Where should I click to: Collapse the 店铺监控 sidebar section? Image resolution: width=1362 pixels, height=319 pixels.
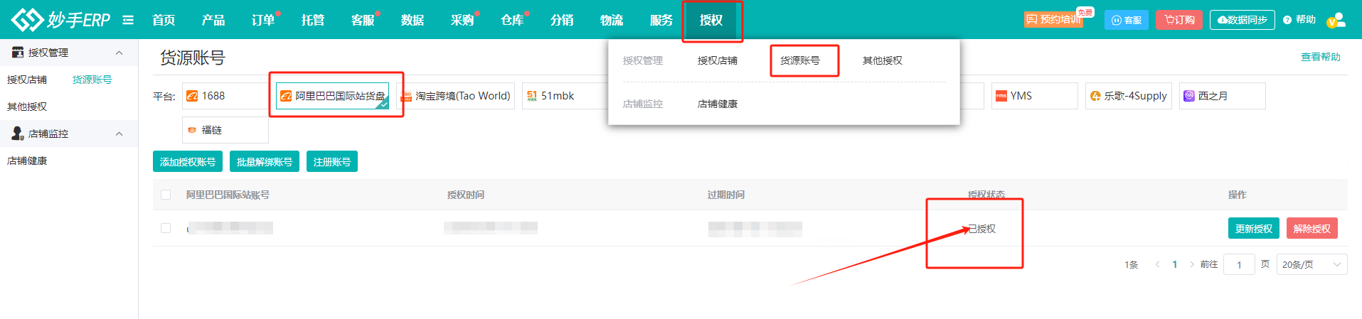tap(119, 134)
